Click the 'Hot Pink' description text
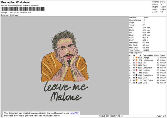Viewport: 167px width, 118px height. [146, 70]
